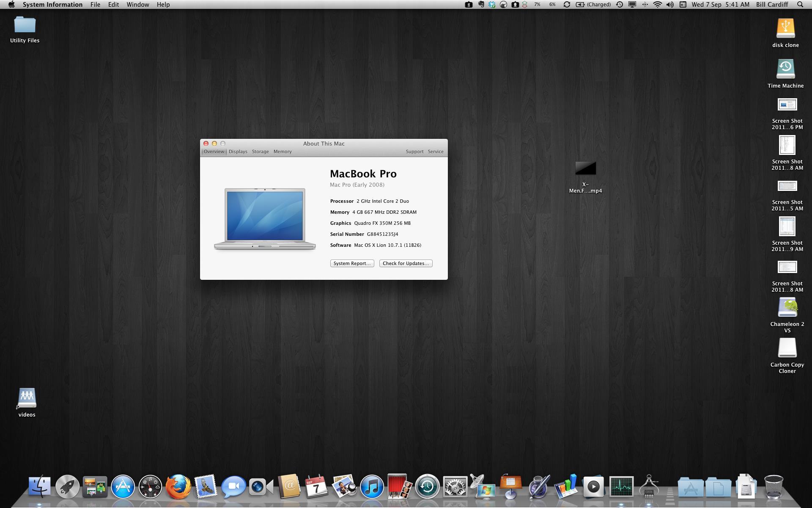Open iTunes in the Dock
Viewport: 812px width, 508px height.
(x=371, y=487)
